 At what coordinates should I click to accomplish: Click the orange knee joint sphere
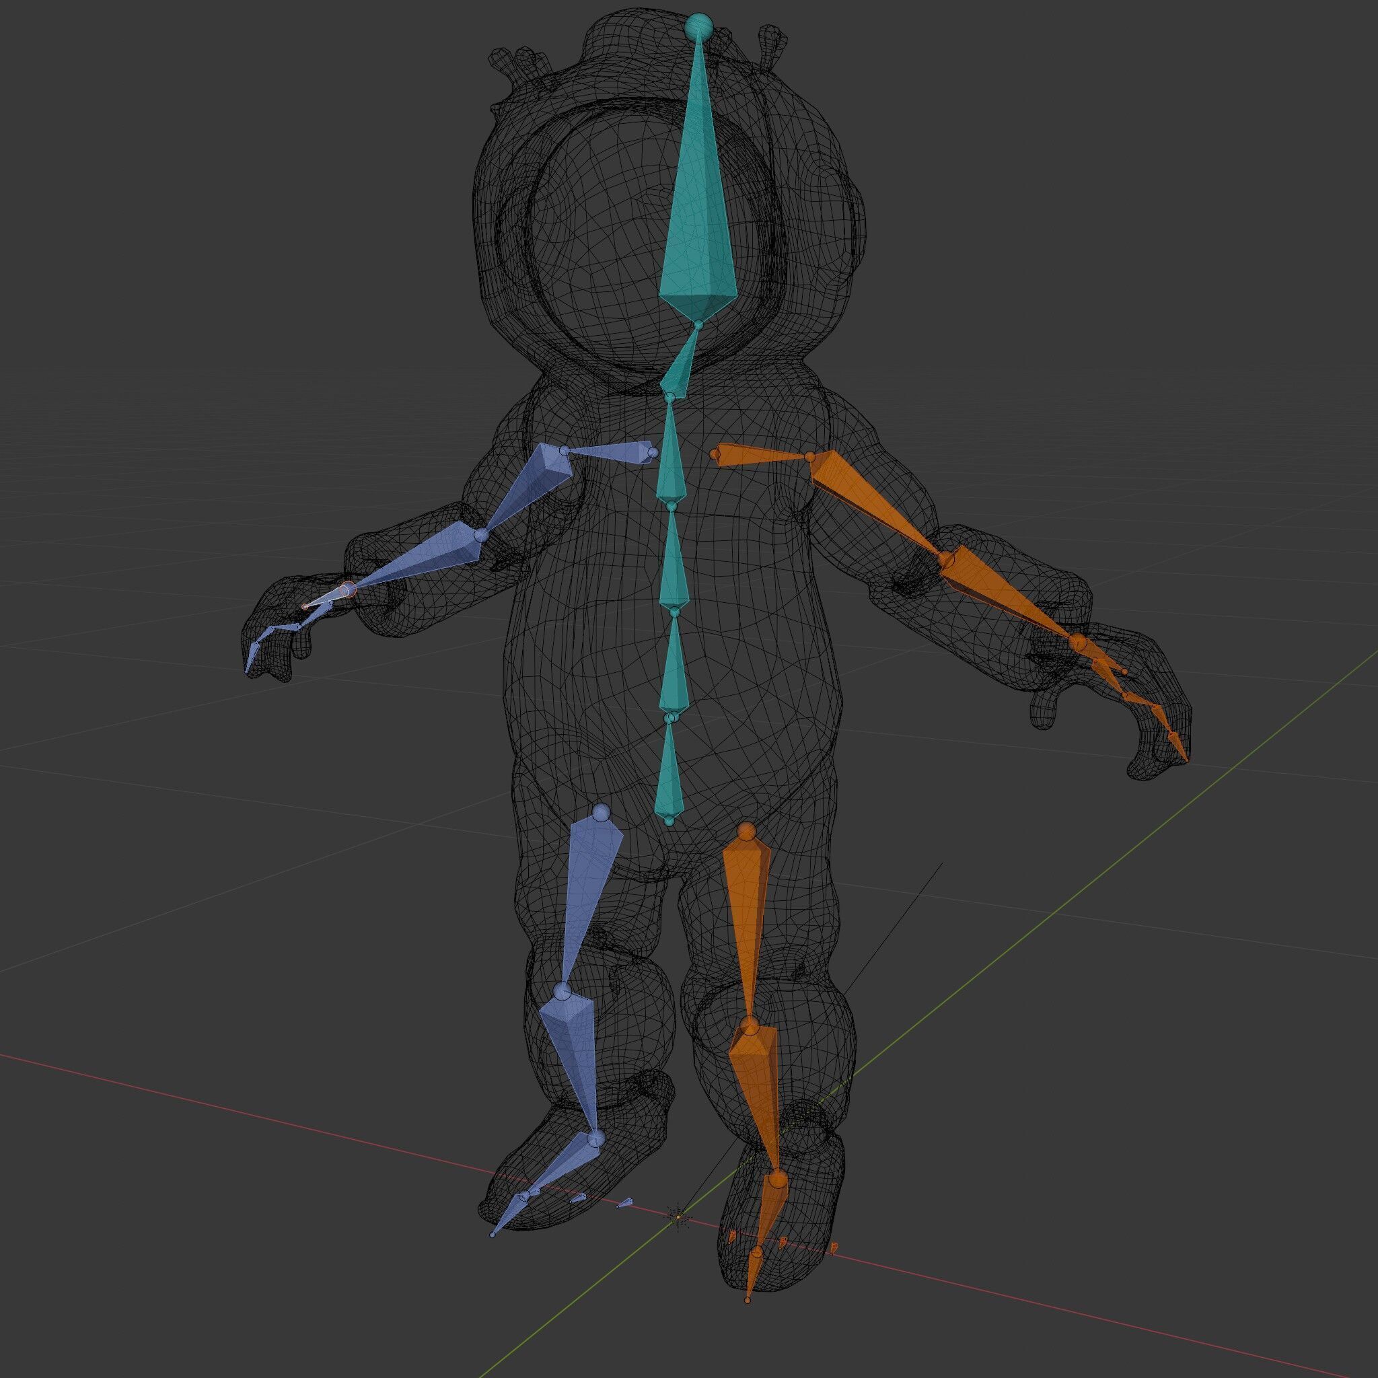point(749,1026)
